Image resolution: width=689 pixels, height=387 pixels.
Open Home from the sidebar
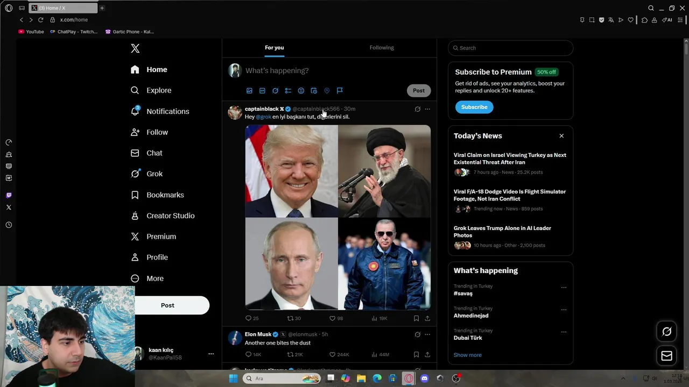click(x=149, y=69)
